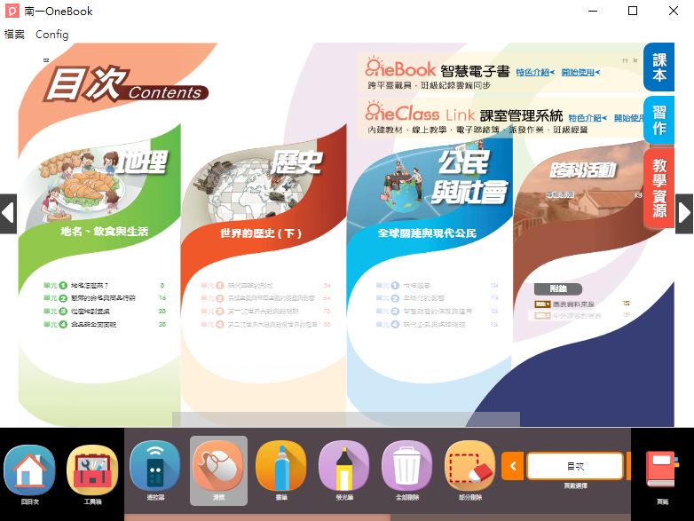Open the 遙控器 remote control tool
This screenshot has width=694, height=521.
[155, 467]
